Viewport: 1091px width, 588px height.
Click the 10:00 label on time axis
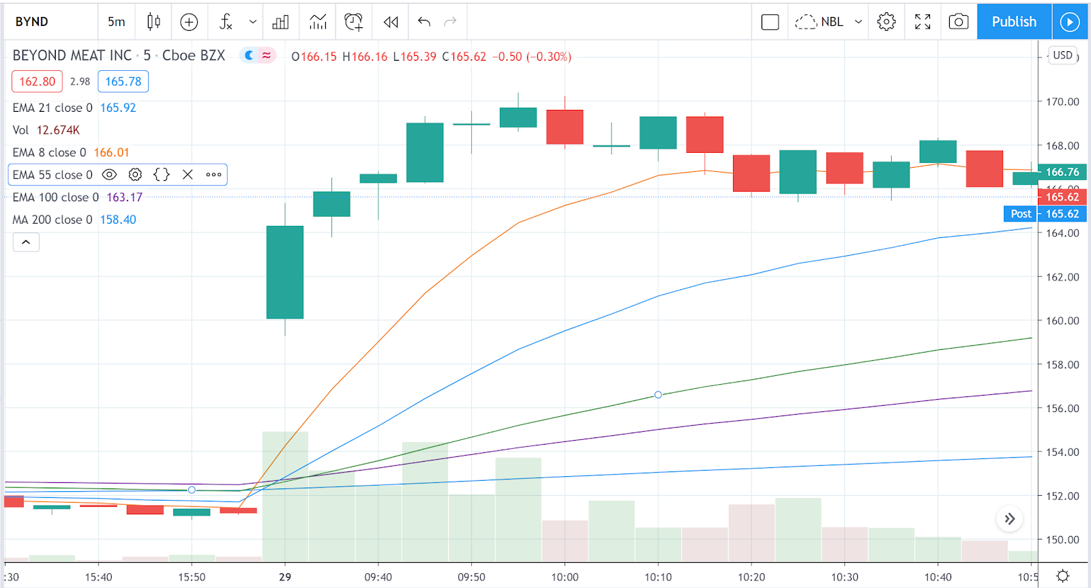(565, 577)
